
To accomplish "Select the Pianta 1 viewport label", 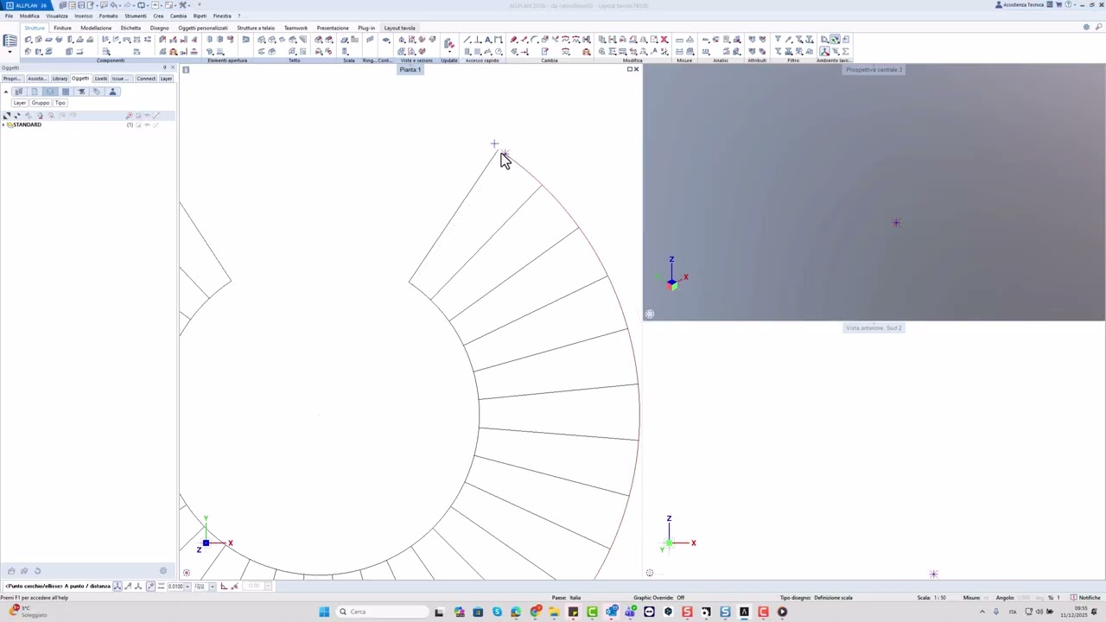I will (410, 70).
